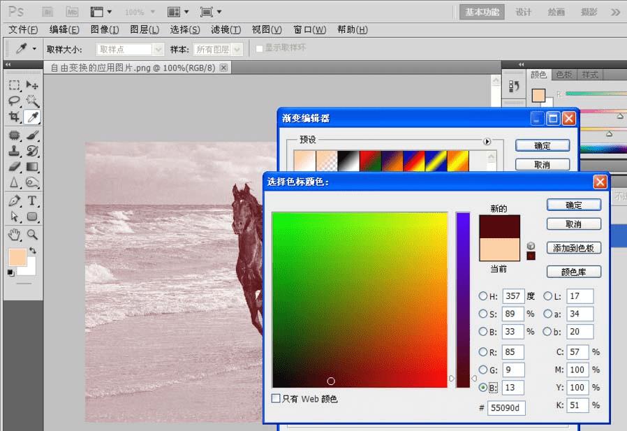Select the R red radio button
This screenshot has height=431, width=627.
pos(483,352)
